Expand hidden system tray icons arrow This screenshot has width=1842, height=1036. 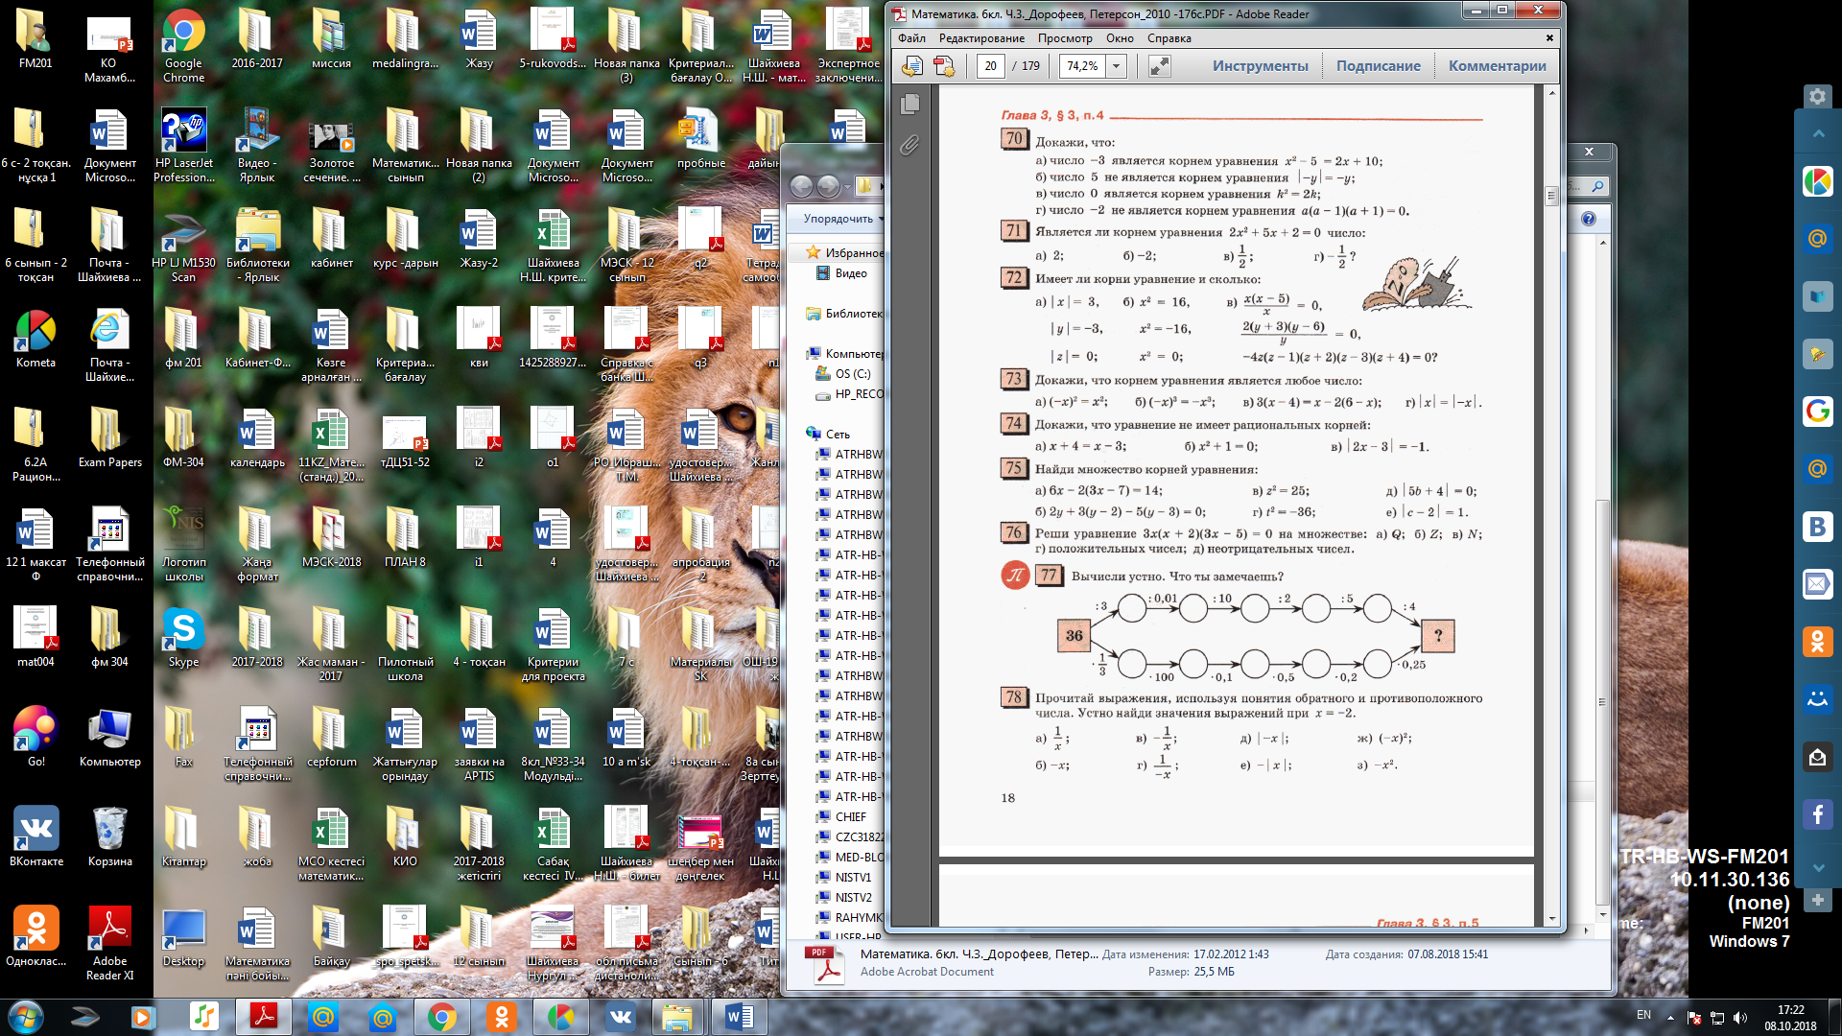1670,1018
